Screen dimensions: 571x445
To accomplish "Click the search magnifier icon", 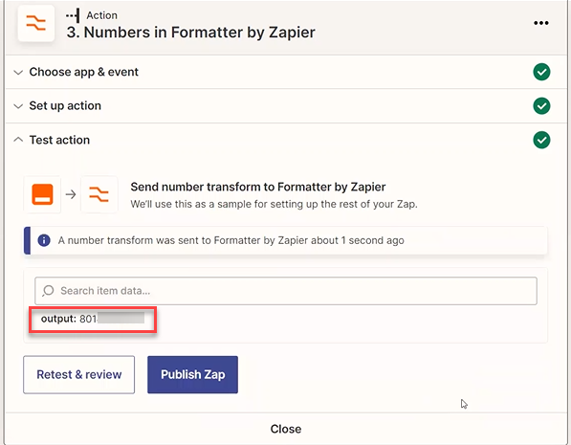I will coord(48,291).
